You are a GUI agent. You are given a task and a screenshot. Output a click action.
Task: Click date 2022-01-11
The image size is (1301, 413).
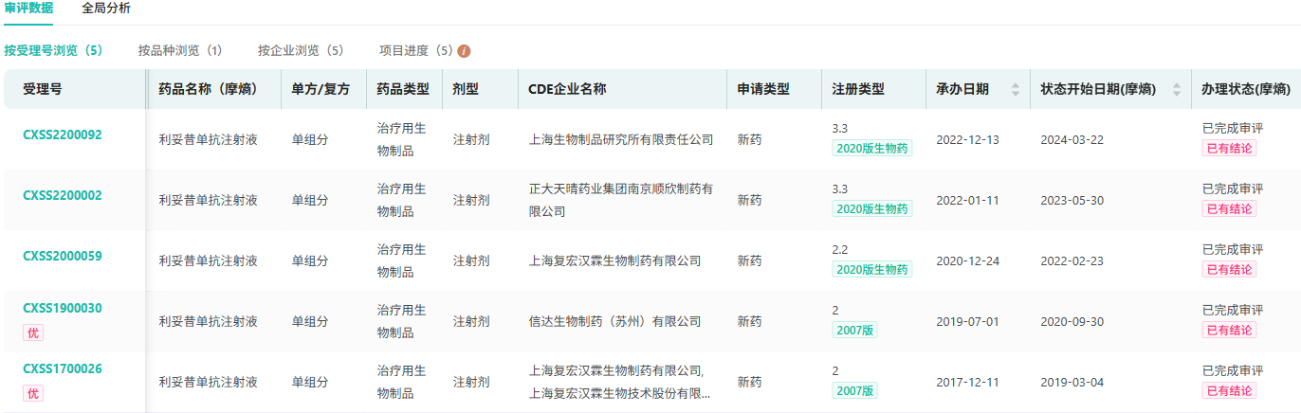(x=965, y=200)
